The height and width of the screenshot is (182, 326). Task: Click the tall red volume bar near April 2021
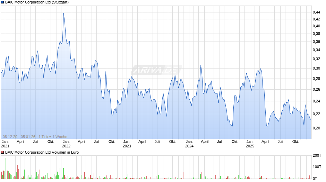point(18,172)
